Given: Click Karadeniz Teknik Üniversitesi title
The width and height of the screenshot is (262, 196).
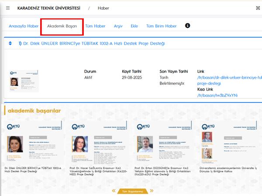Looking at the screenshot, I should [49, 8].
